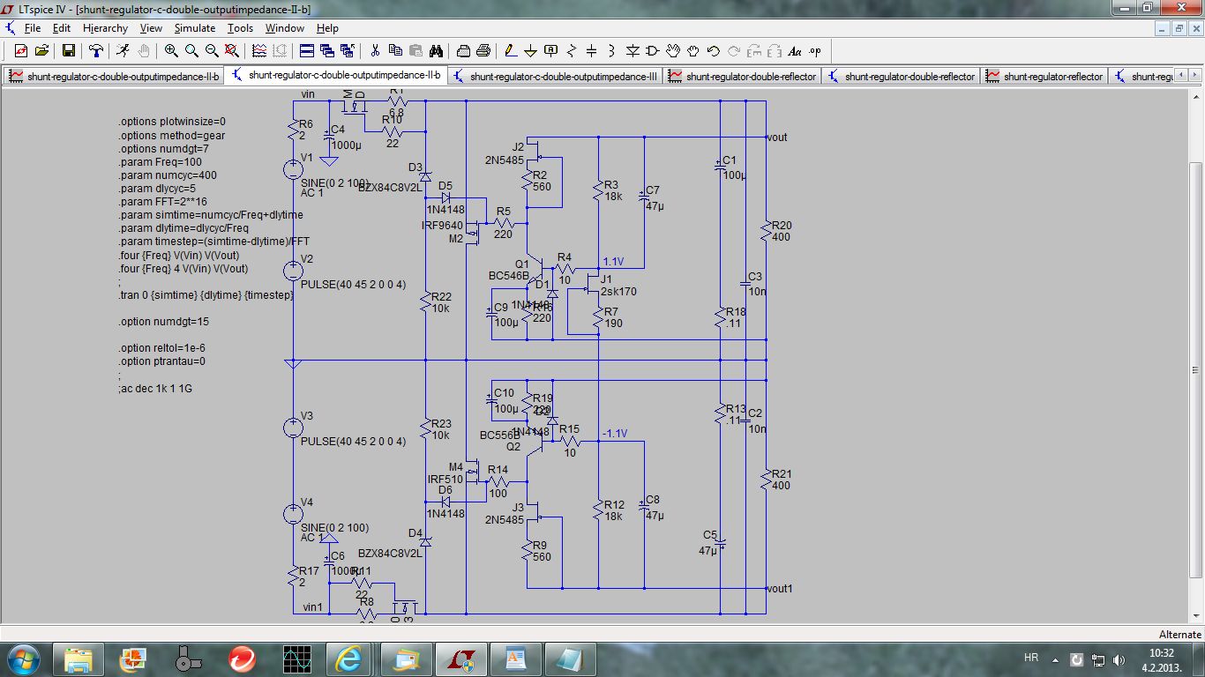This screenshot has height=677, width=1205.
Task: Click the Zoom to Fit icon
Action: pyautogui.click(x=232, y=50)
